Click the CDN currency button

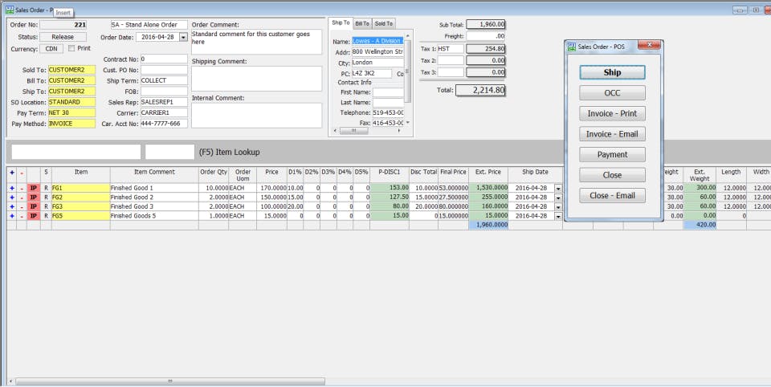(x=51, y=49)
